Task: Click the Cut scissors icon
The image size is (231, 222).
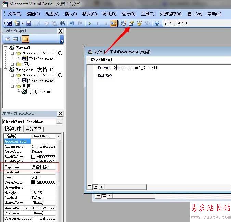Action: 38,23
